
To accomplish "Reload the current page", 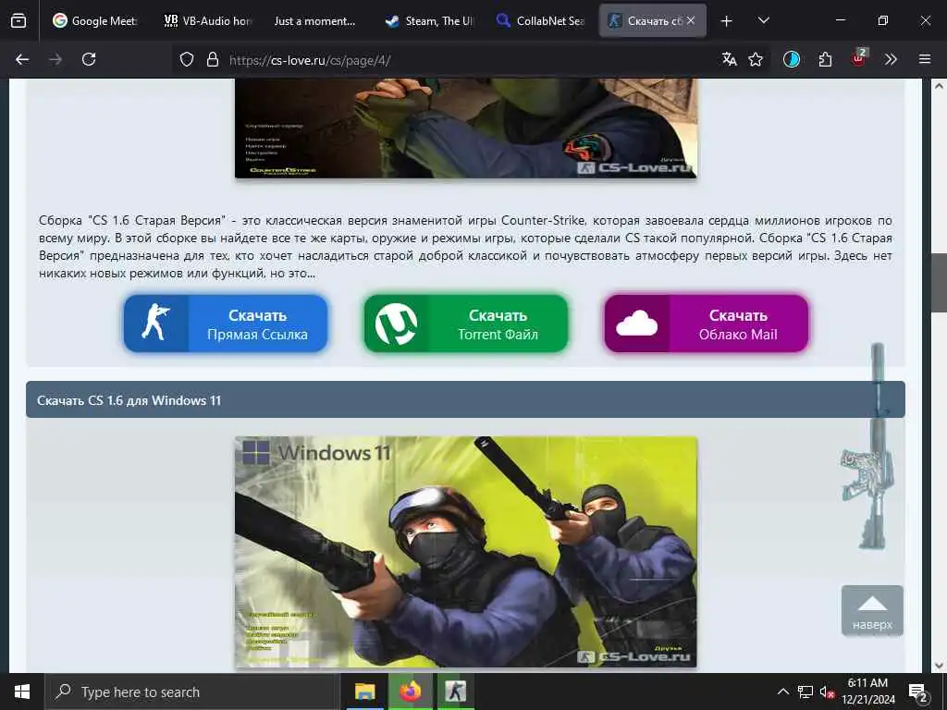I will 89,59.
